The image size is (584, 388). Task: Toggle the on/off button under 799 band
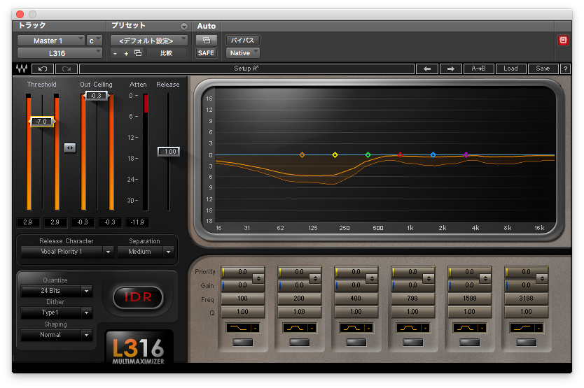412,343
